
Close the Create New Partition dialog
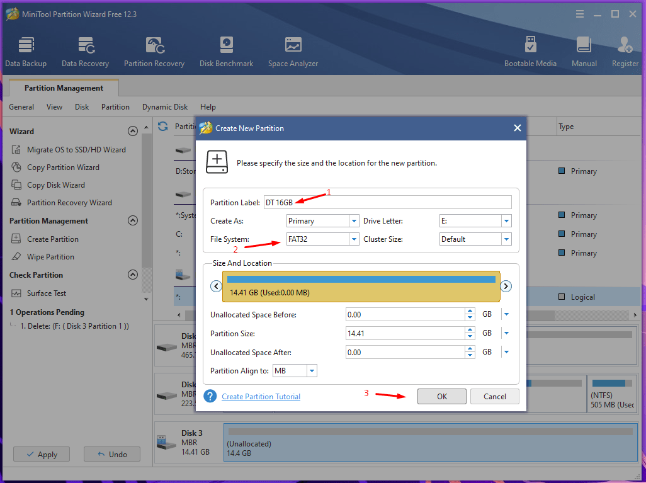(518, 128)
